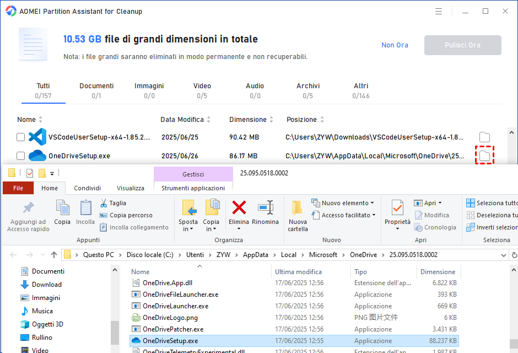Click Copia percorso in ribbon
This screenshot has height=353, width=518.
click(x=126, y=215)
